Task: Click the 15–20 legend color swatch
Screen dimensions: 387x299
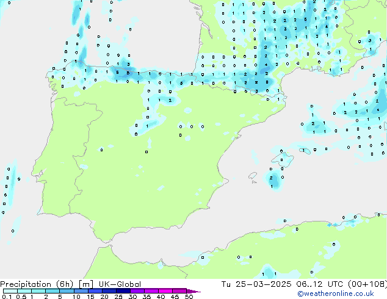Action: point(95,291)
